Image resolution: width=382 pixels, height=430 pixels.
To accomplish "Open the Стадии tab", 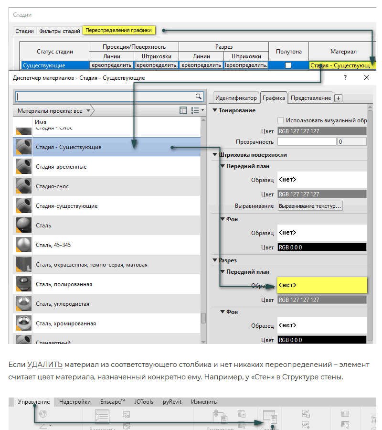I will pos(24,31).
